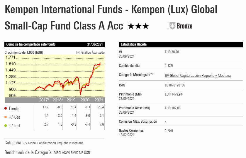Click the 'Cómo se ha comportado este fondo' header
Viewport: 246px width, 158px height.
click(x=31, y=44)
